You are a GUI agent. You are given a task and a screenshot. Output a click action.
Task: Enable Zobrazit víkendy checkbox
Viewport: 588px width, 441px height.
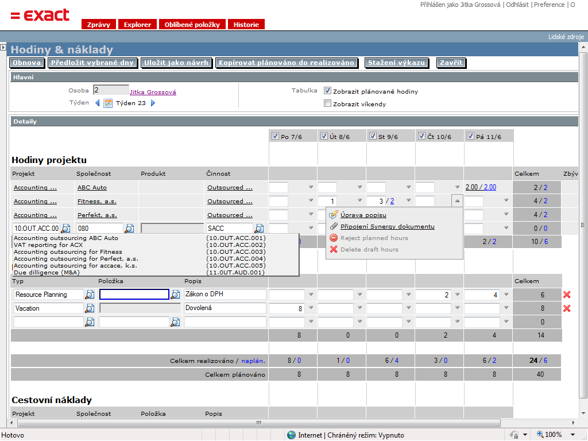point(327,103)
